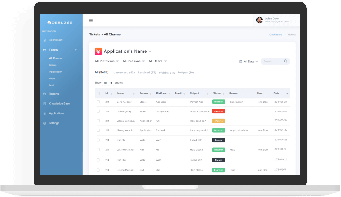Click the Desk360 logo

[60, 23]
